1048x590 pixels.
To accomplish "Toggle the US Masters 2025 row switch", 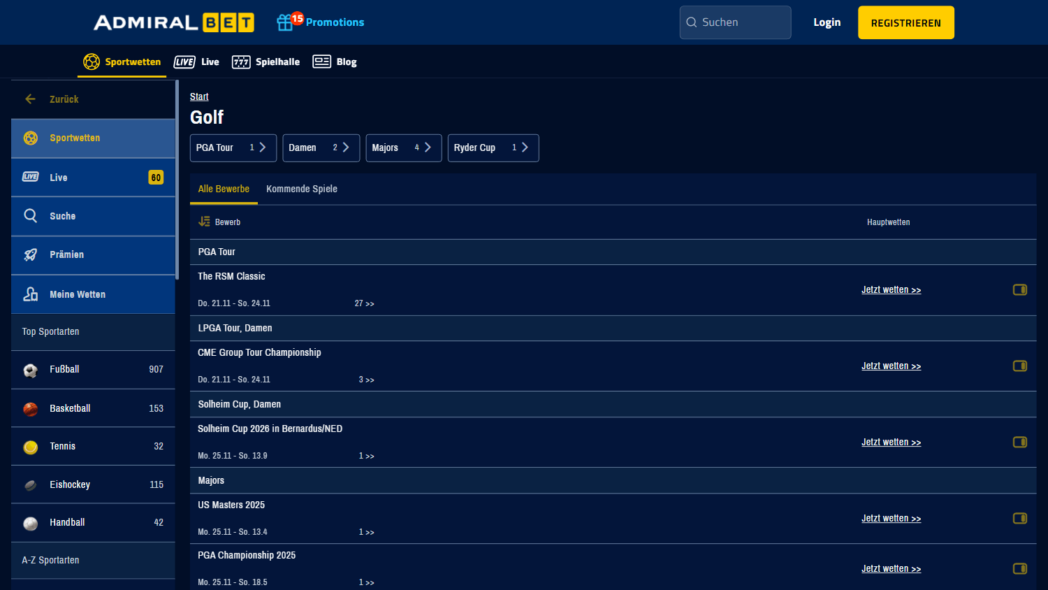I will click(1020, 518).
